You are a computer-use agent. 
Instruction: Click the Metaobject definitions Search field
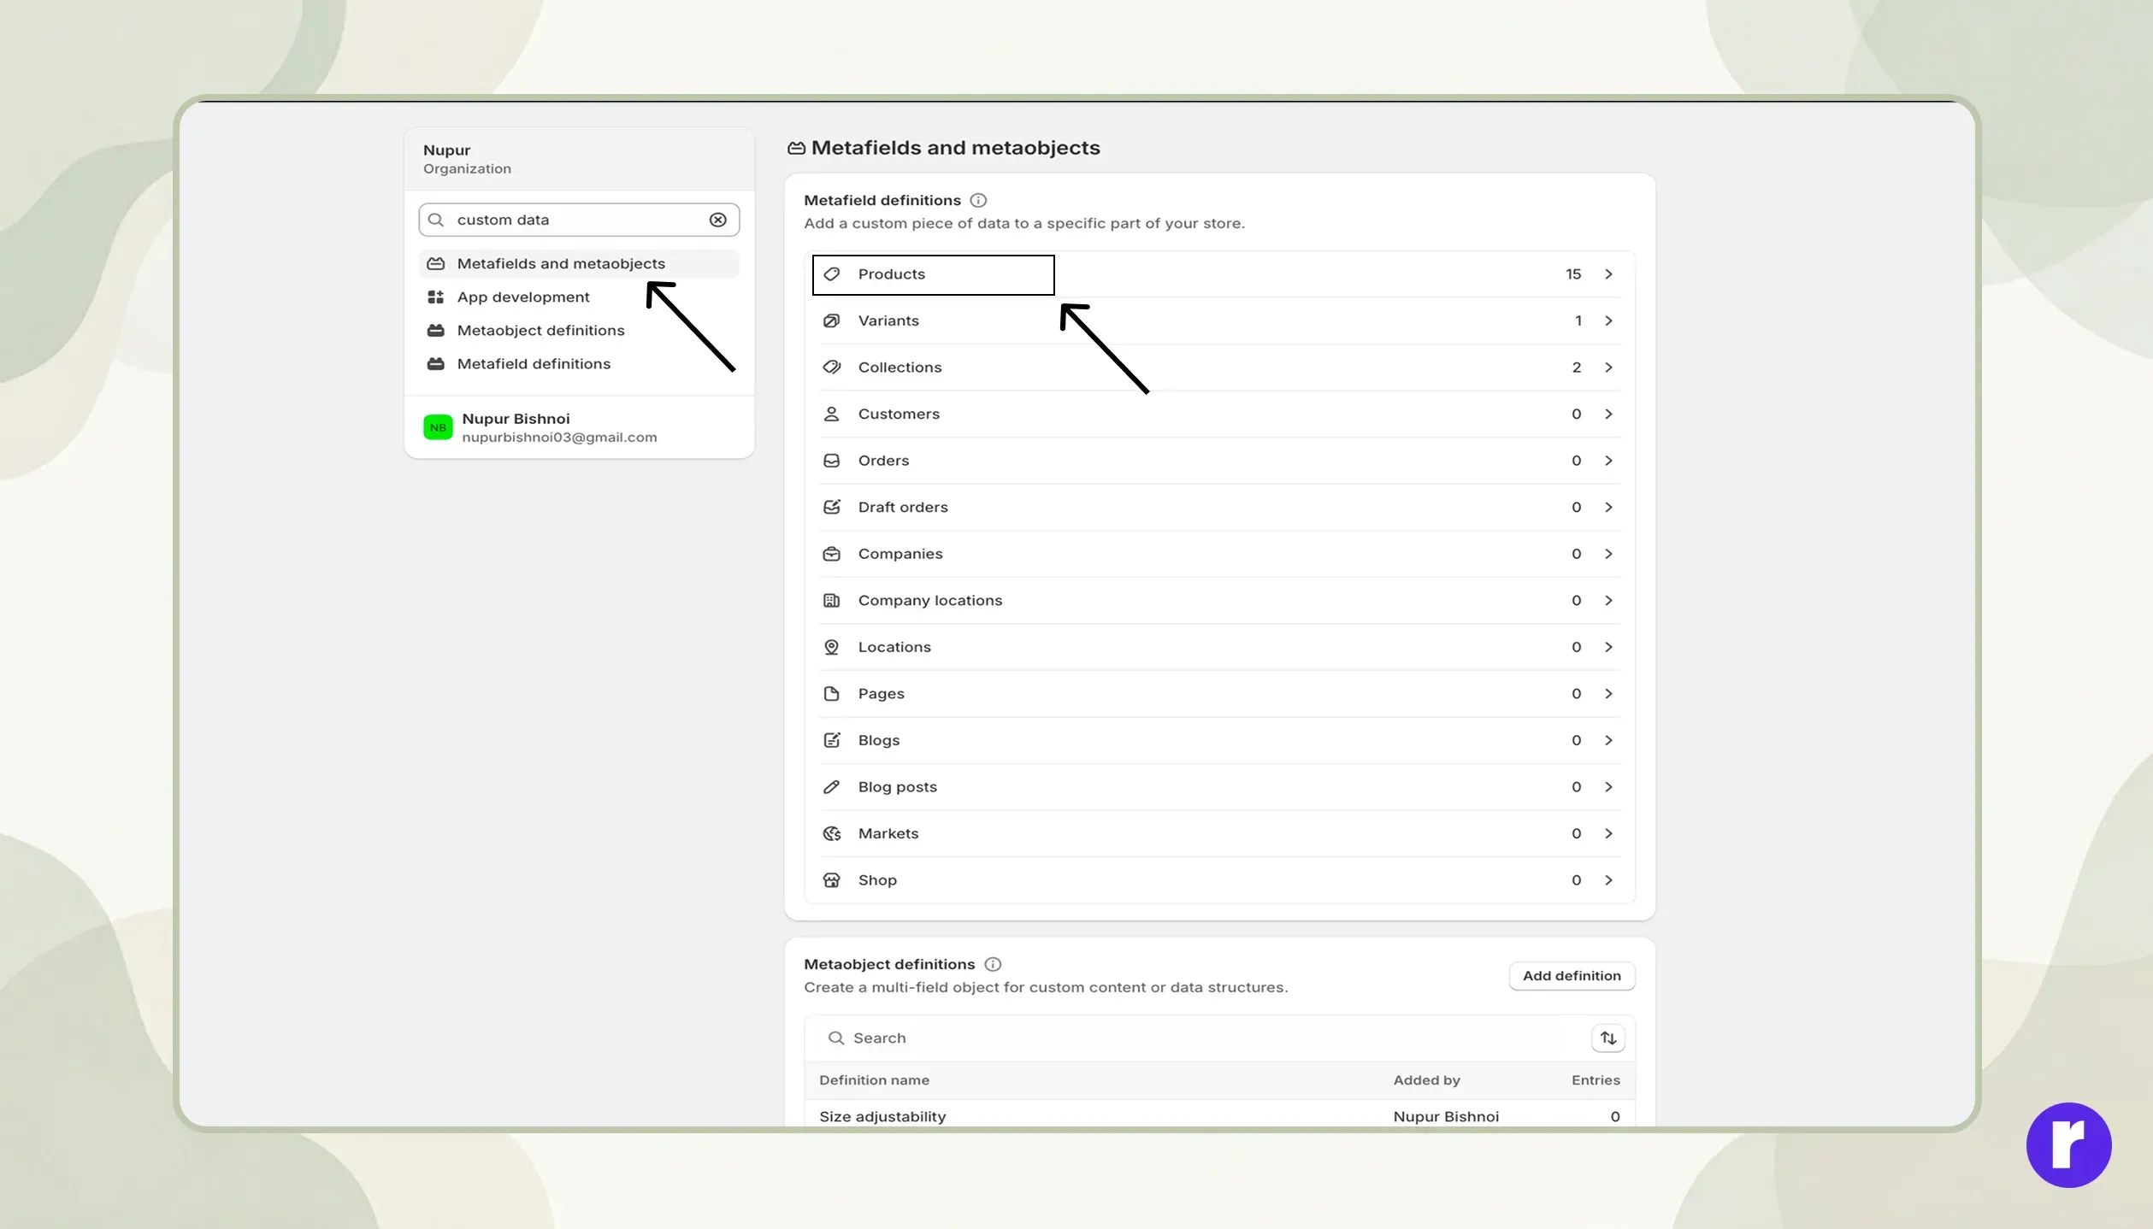click(1197, 1038)
